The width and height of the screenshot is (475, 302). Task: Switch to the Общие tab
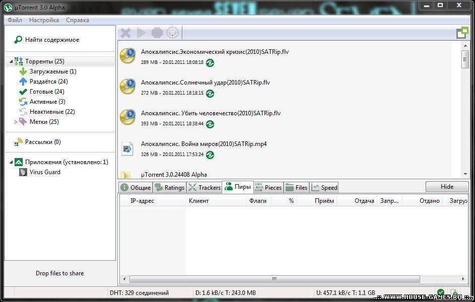[135, 188]
